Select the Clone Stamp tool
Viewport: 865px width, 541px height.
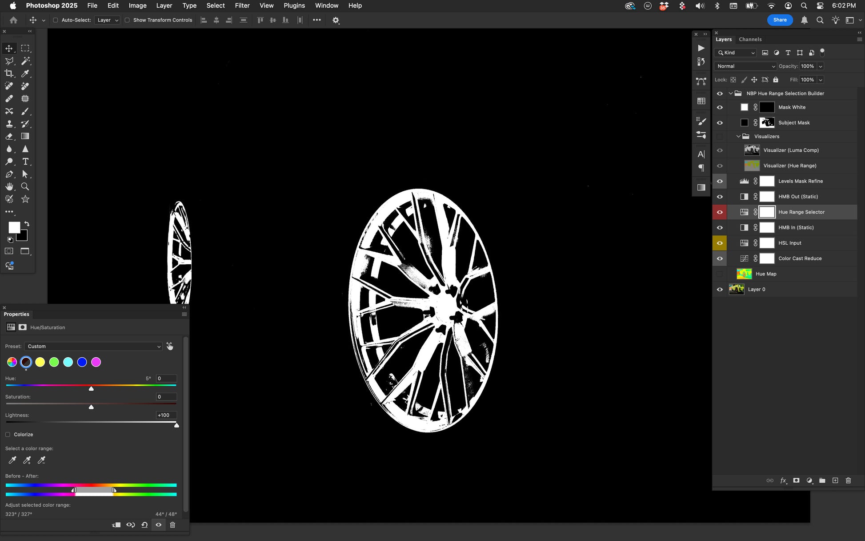tap(9, 124)
